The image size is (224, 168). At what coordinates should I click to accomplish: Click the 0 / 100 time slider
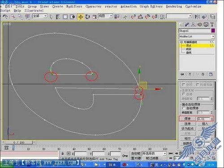19,142
